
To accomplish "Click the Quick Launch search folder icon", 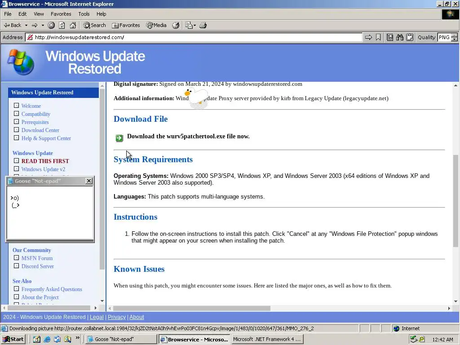I will pos(68,340).
